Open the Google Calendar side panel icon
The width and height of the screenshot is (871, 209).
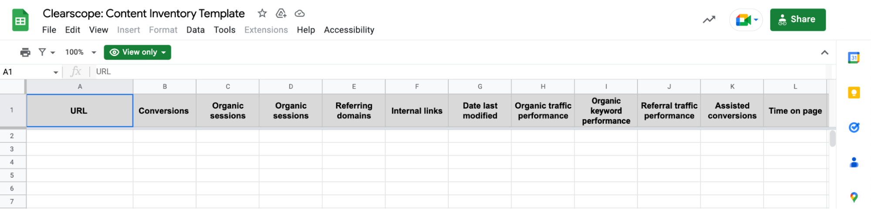pyautogui.click(x=854, y=58)
